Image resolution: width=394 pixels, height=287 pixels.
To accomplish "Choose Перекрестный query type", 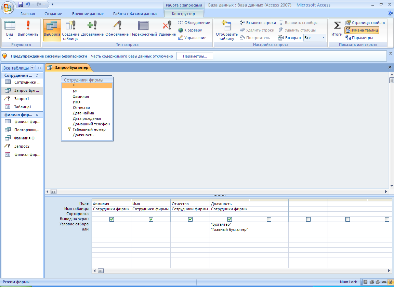I will pos(144,29).
